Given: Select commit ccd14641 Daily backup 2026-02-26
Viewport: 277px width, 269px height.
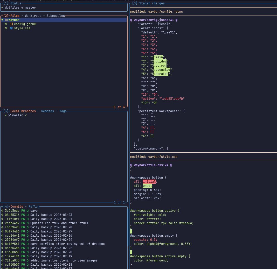Looking at the screenshot, I should coord(64,236).
